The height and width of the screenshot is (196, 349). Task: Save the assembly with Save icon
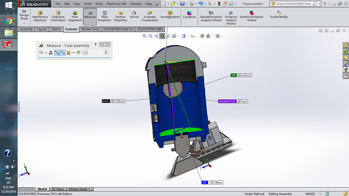(182, 4)
